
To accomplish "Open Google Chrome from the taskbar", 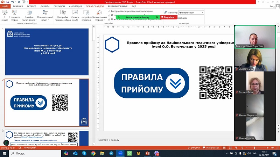I will pyautogui.click(x=93, y=153).
